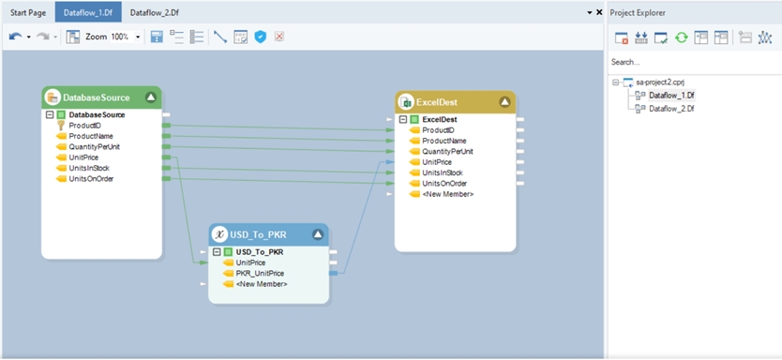Collapse the USD_To_PKR root node minus box
This screenshot has height=360, width=782.
(x=217, y=252)
